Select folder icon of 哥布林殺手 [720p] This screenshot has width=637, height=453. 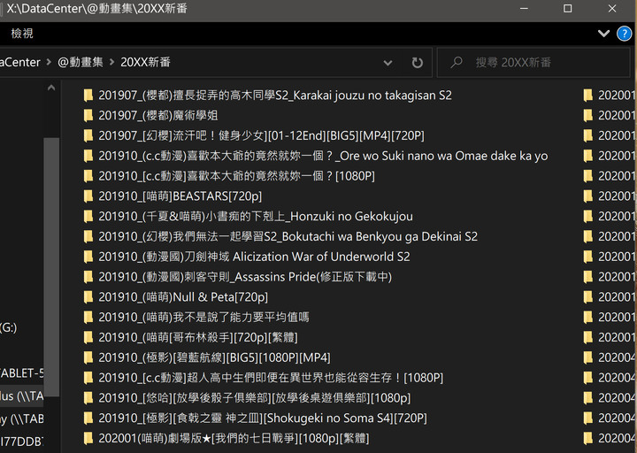point(88,337)
